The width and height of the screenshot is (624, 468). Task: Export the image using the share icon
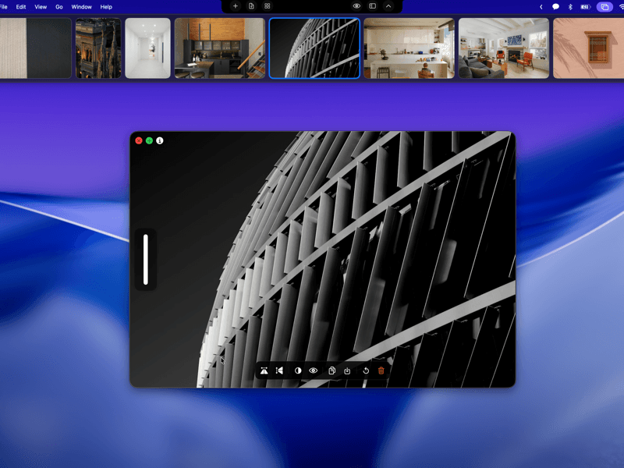tap(349, 370)
